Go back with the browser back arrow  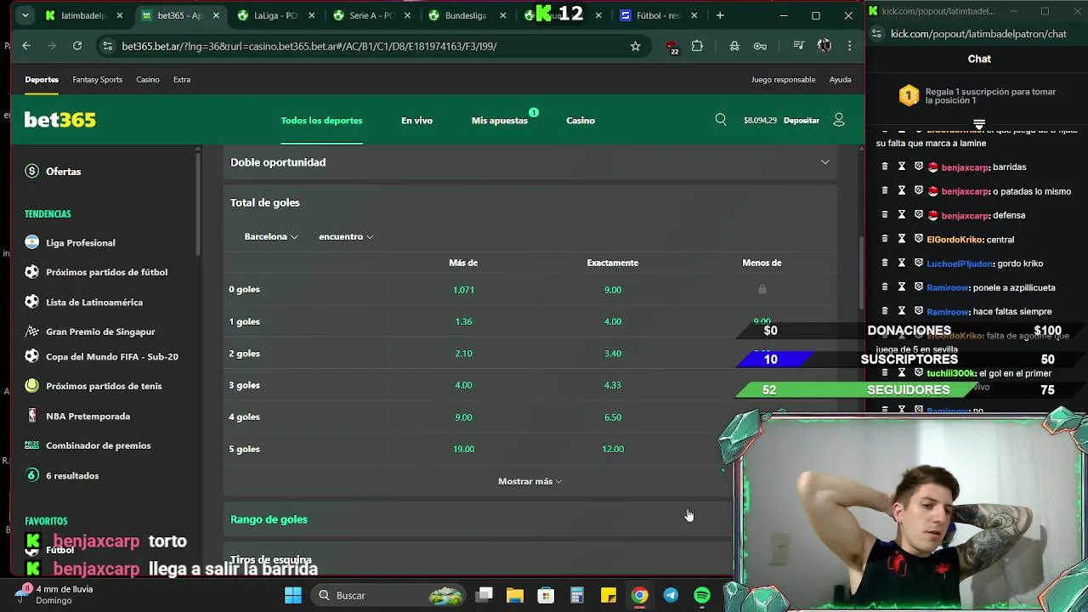tap(26, 46)
